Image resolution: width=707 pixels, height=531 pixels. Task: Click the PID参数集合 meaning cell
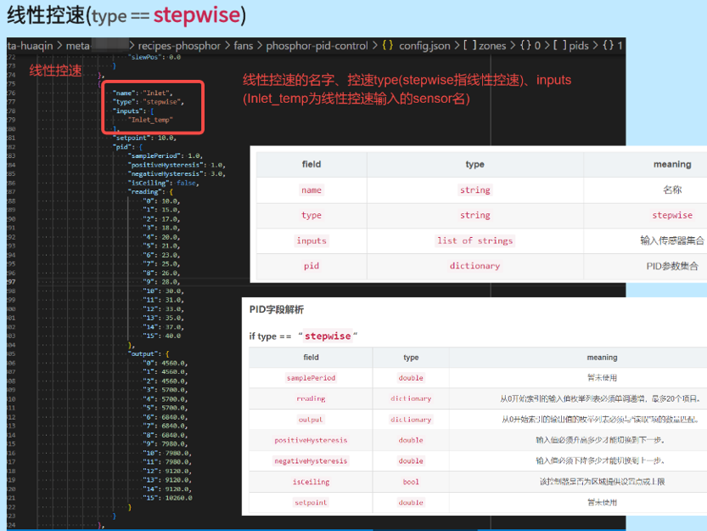672,266
